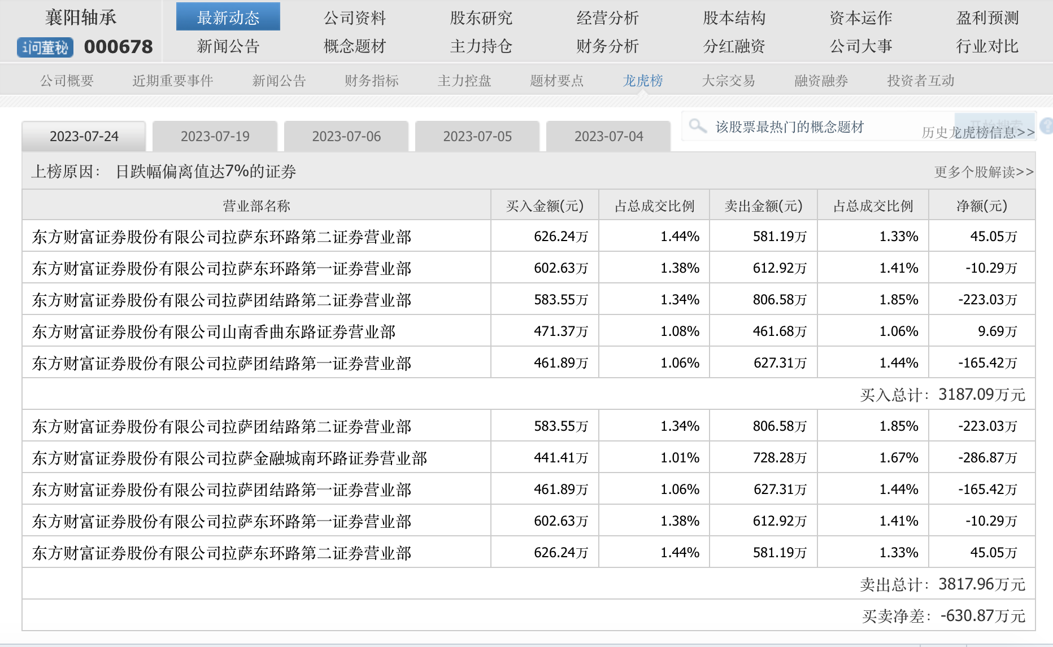Go to 主力持仓 page

coord(481,46)
